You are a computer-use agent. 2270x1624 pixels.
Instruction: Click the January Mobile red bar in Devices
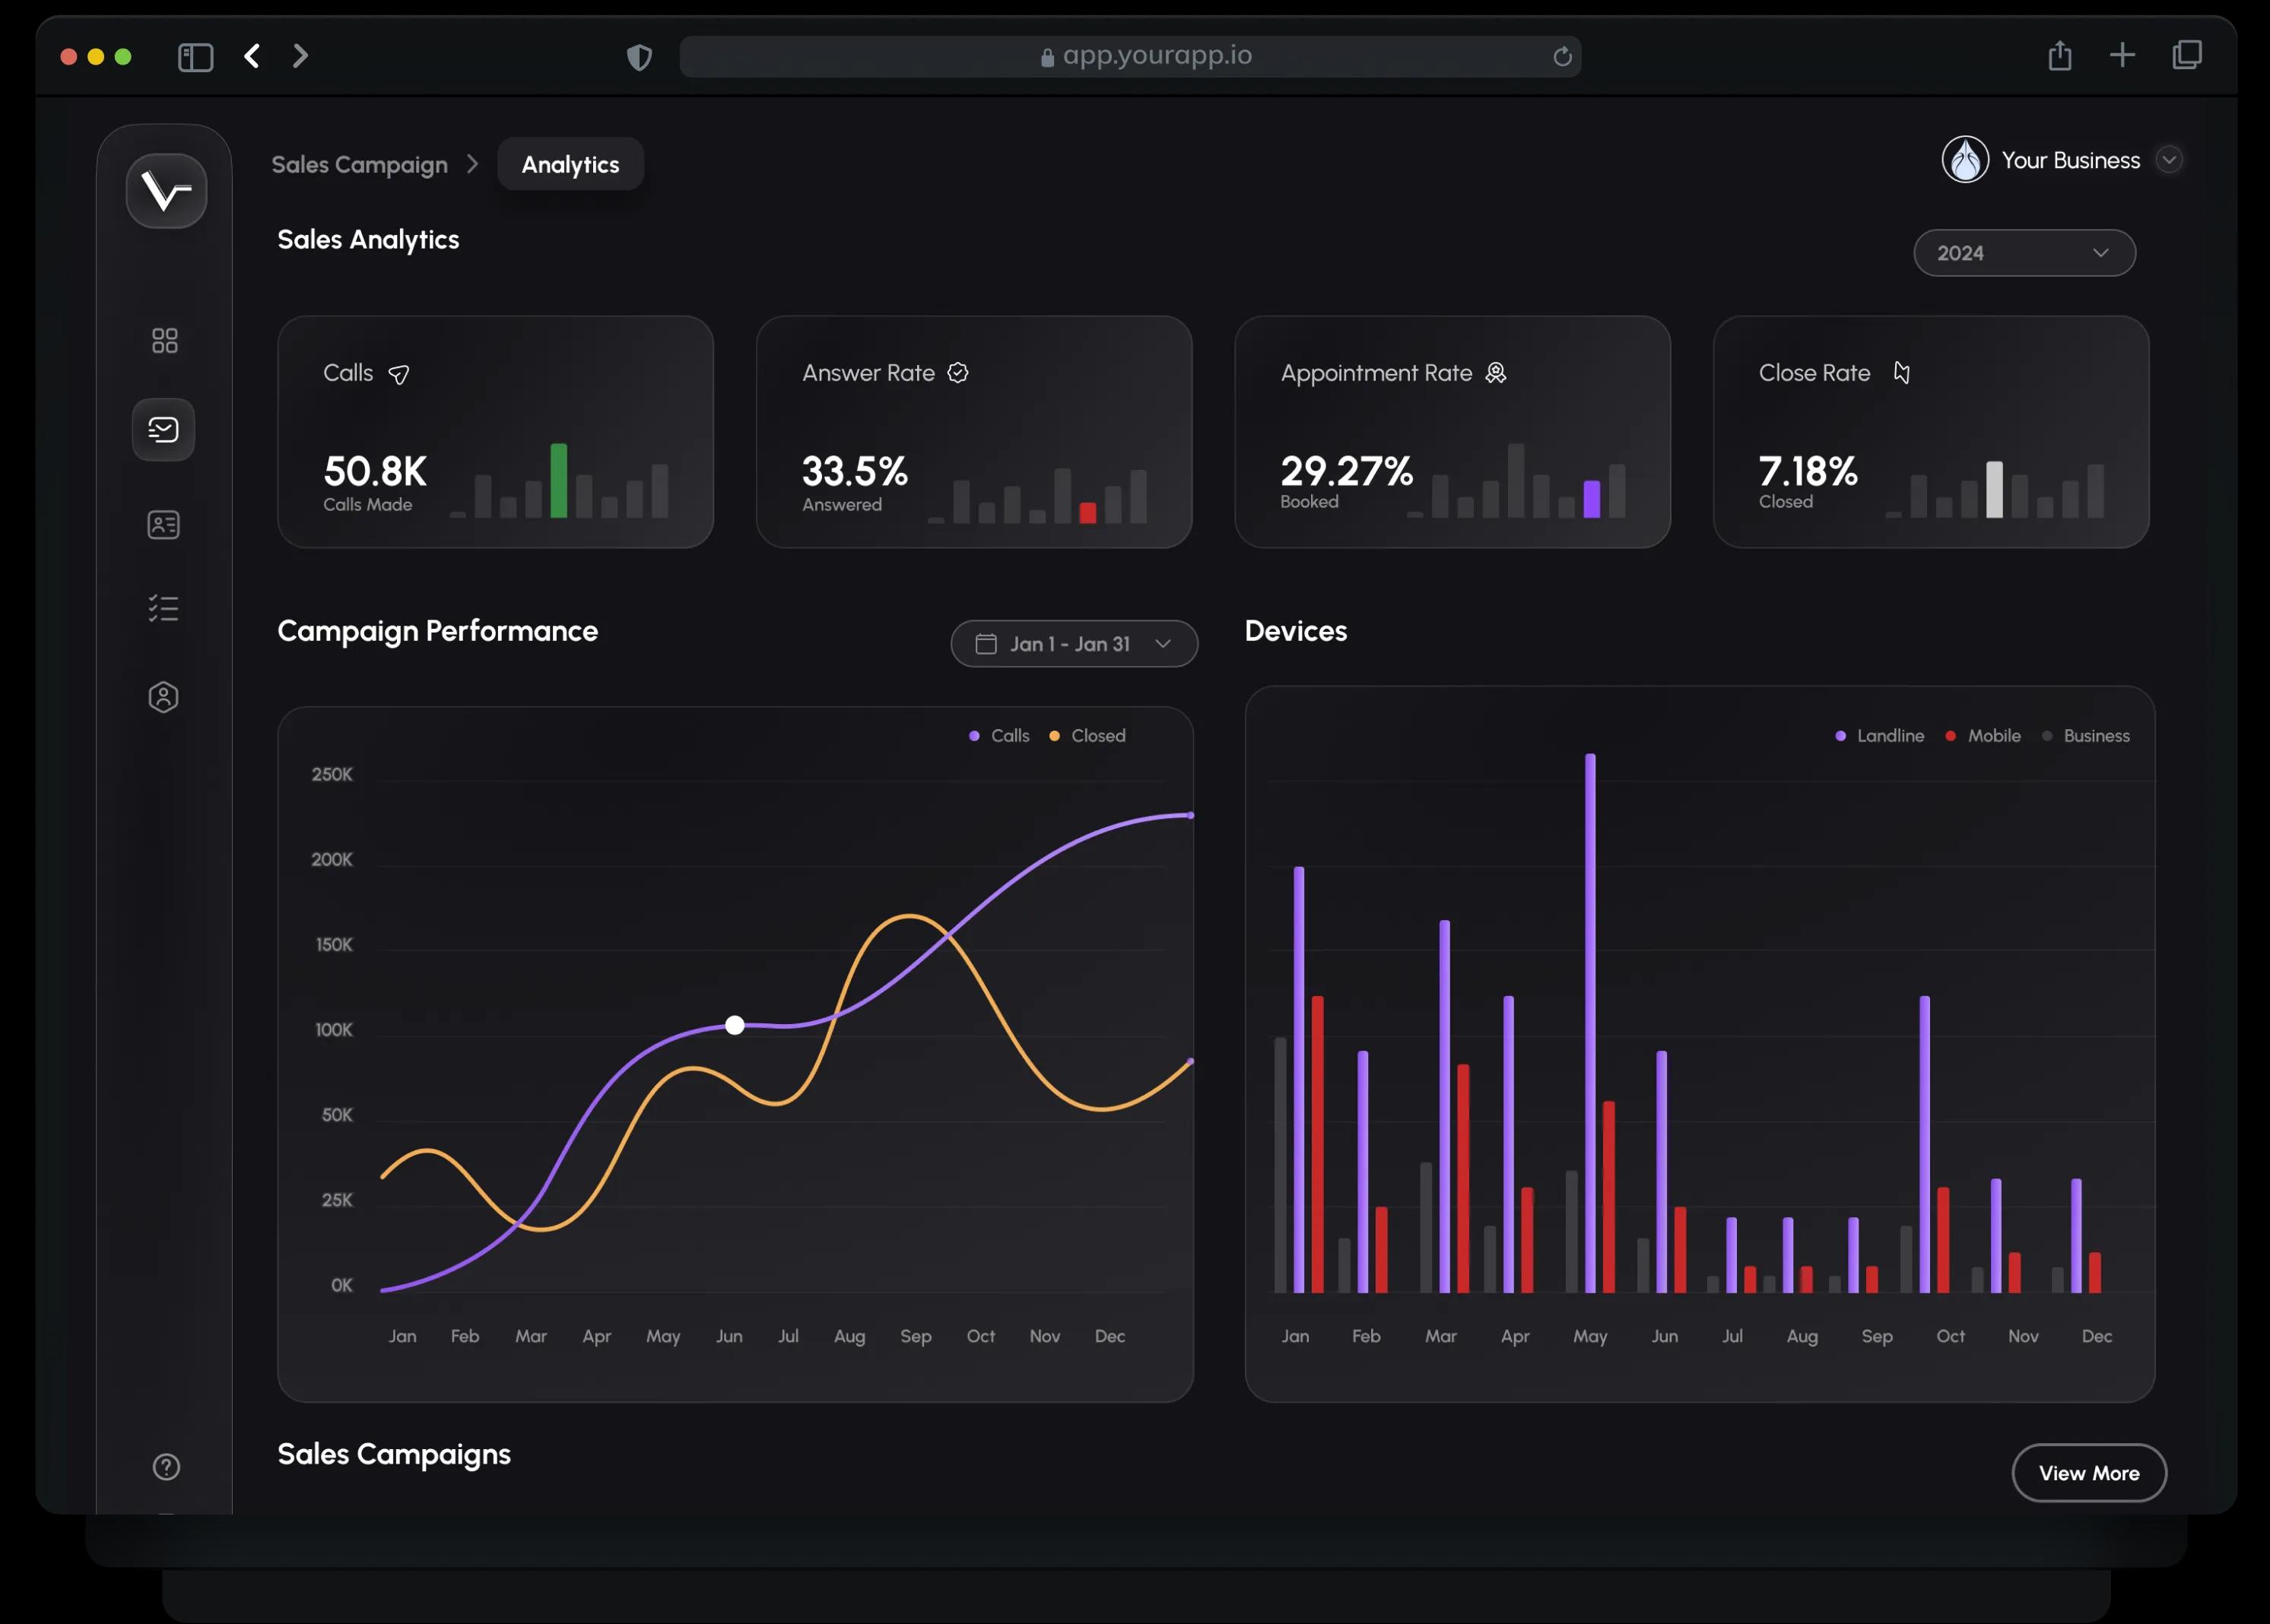pyautogui.click(x=1318, y=1144)
